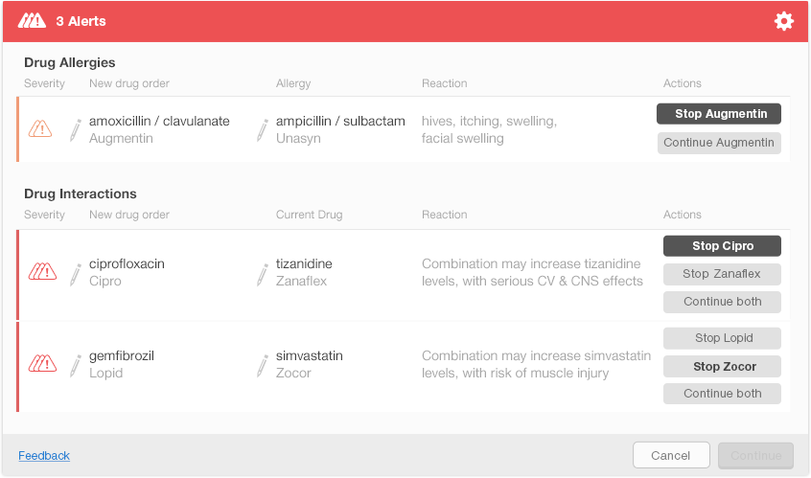Choose Stop Zocor action
This screenshot has width=811, height=478.
(722, 366)
